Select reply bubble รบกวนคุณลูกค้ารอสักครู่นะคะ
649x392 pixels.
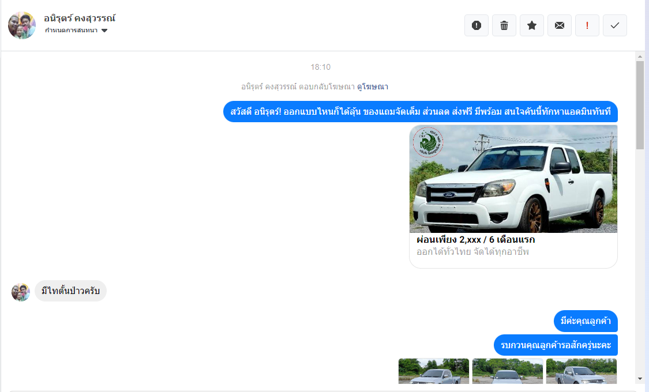(x=556, y=345)
